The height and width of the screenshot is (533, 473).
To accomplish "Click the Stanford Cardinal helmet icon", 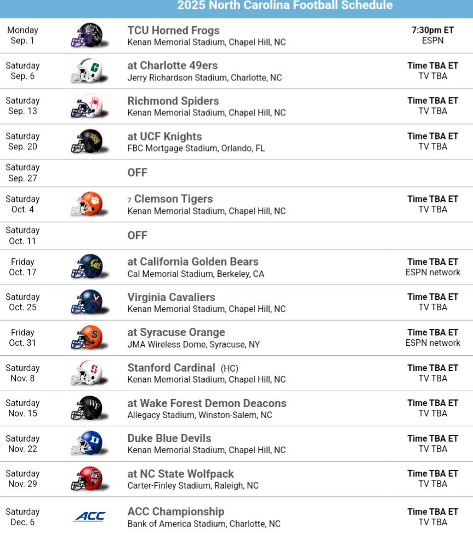I will [87, 373].
